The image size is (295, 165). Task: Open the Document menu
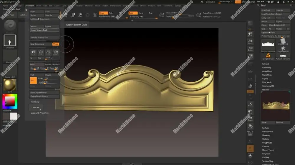29,6
